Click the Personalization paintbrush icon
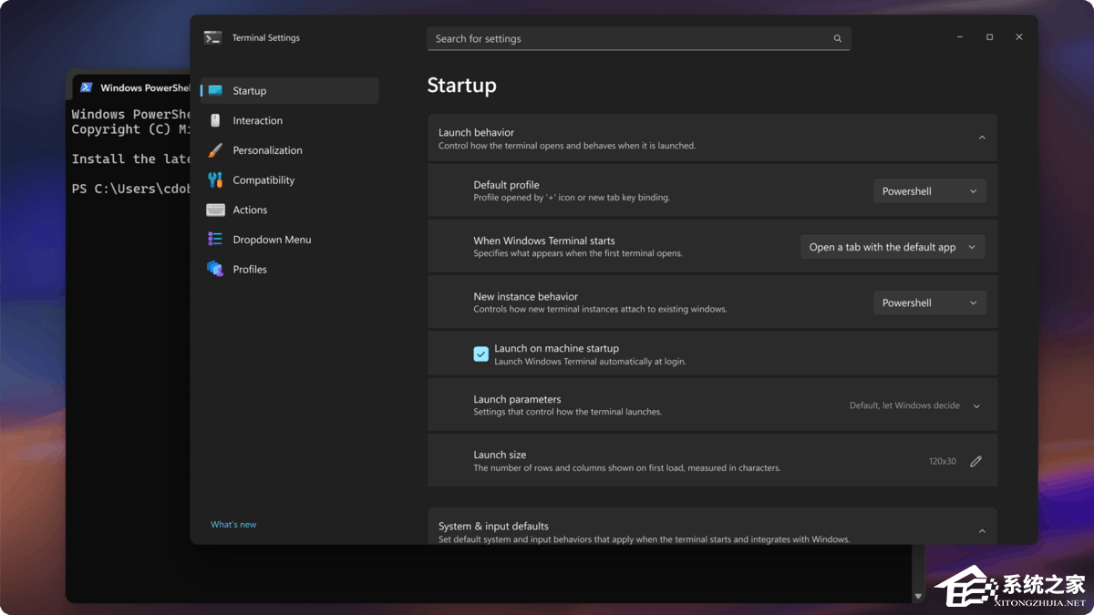Image resolution: width=1094 pixels, height=615 pixels. click(x=215, y=150)
